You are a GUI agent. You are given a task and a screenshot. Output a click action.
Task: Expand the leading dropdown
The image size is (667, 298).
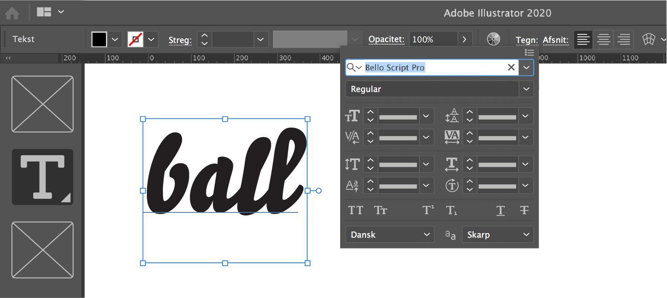pyautogui.click(x=525, y=116)
